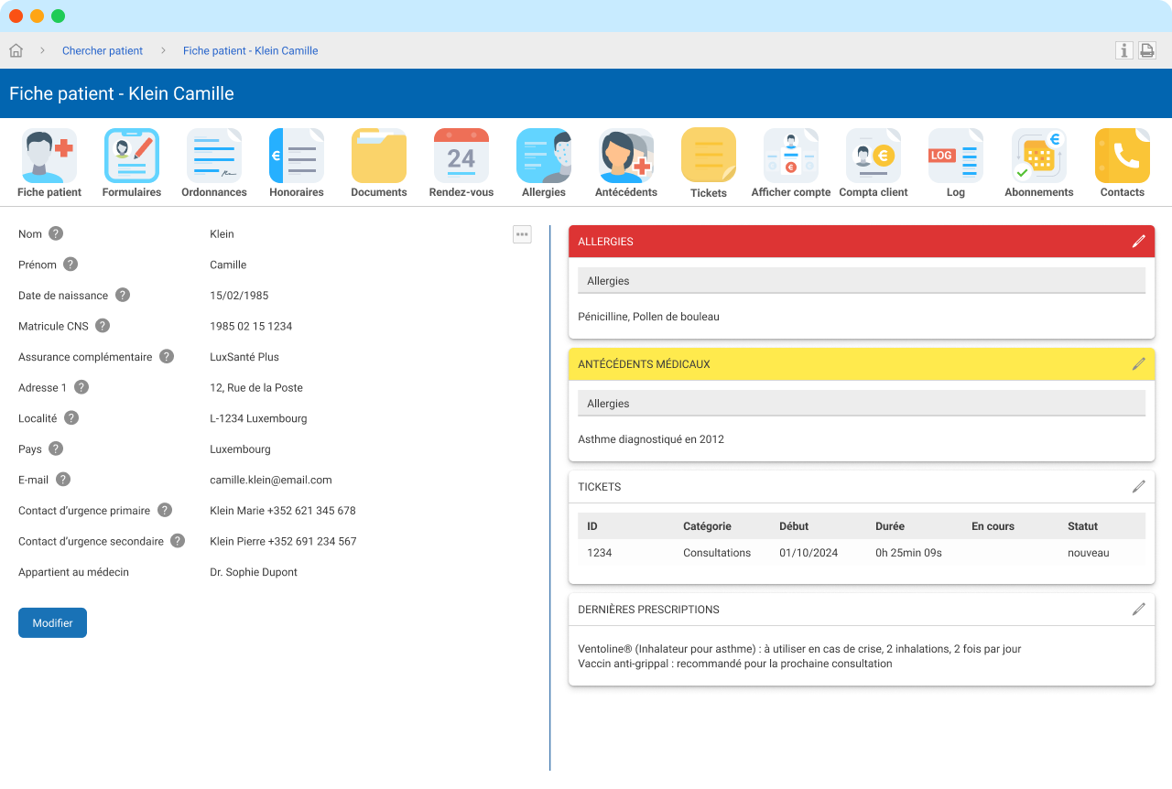Click Fiche patient - Klein Camille breadcrumb
1172x789 pixels.
point(251,50)
